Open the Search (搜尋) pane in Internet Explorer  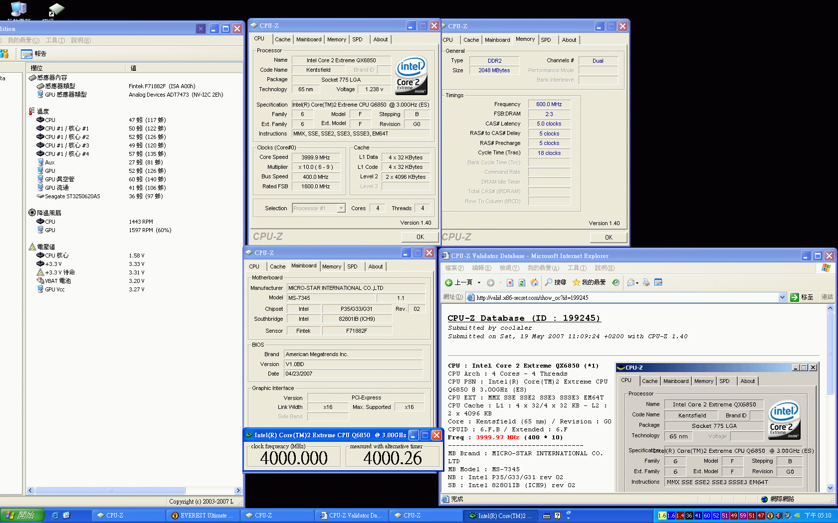(555, 282)
